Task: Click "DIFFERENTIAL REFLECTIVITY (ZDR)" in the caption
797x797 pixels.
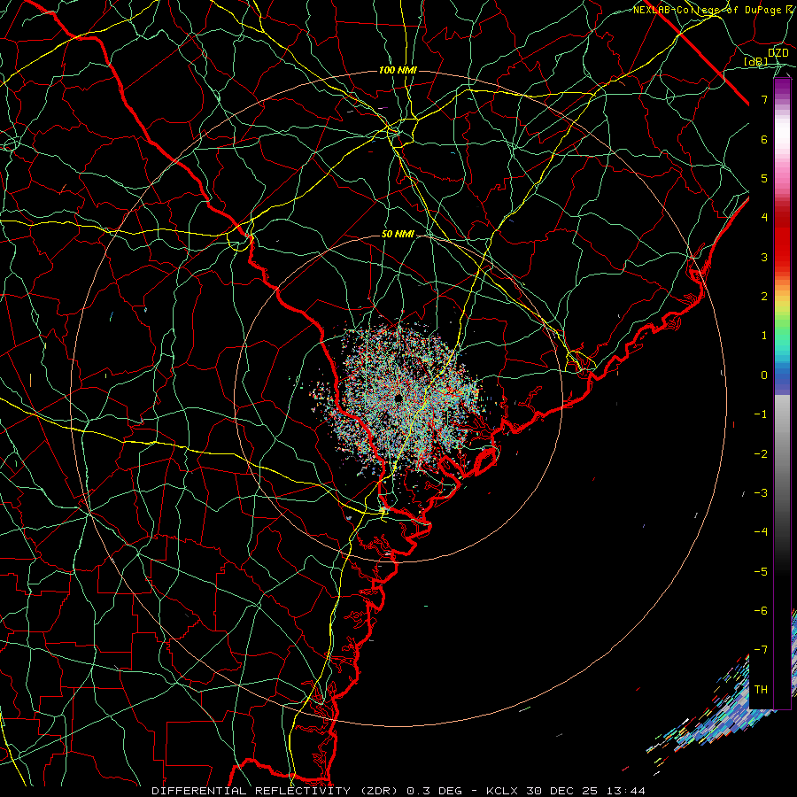Action: tap(275, 791)
